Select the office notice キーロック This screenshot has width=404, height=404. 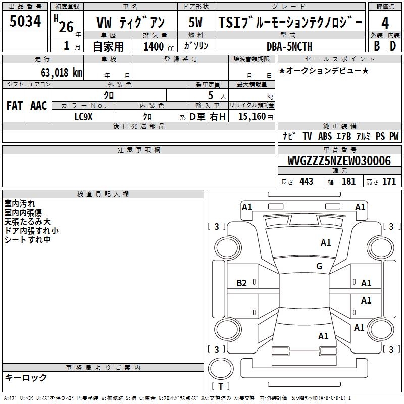pos(26,377)
